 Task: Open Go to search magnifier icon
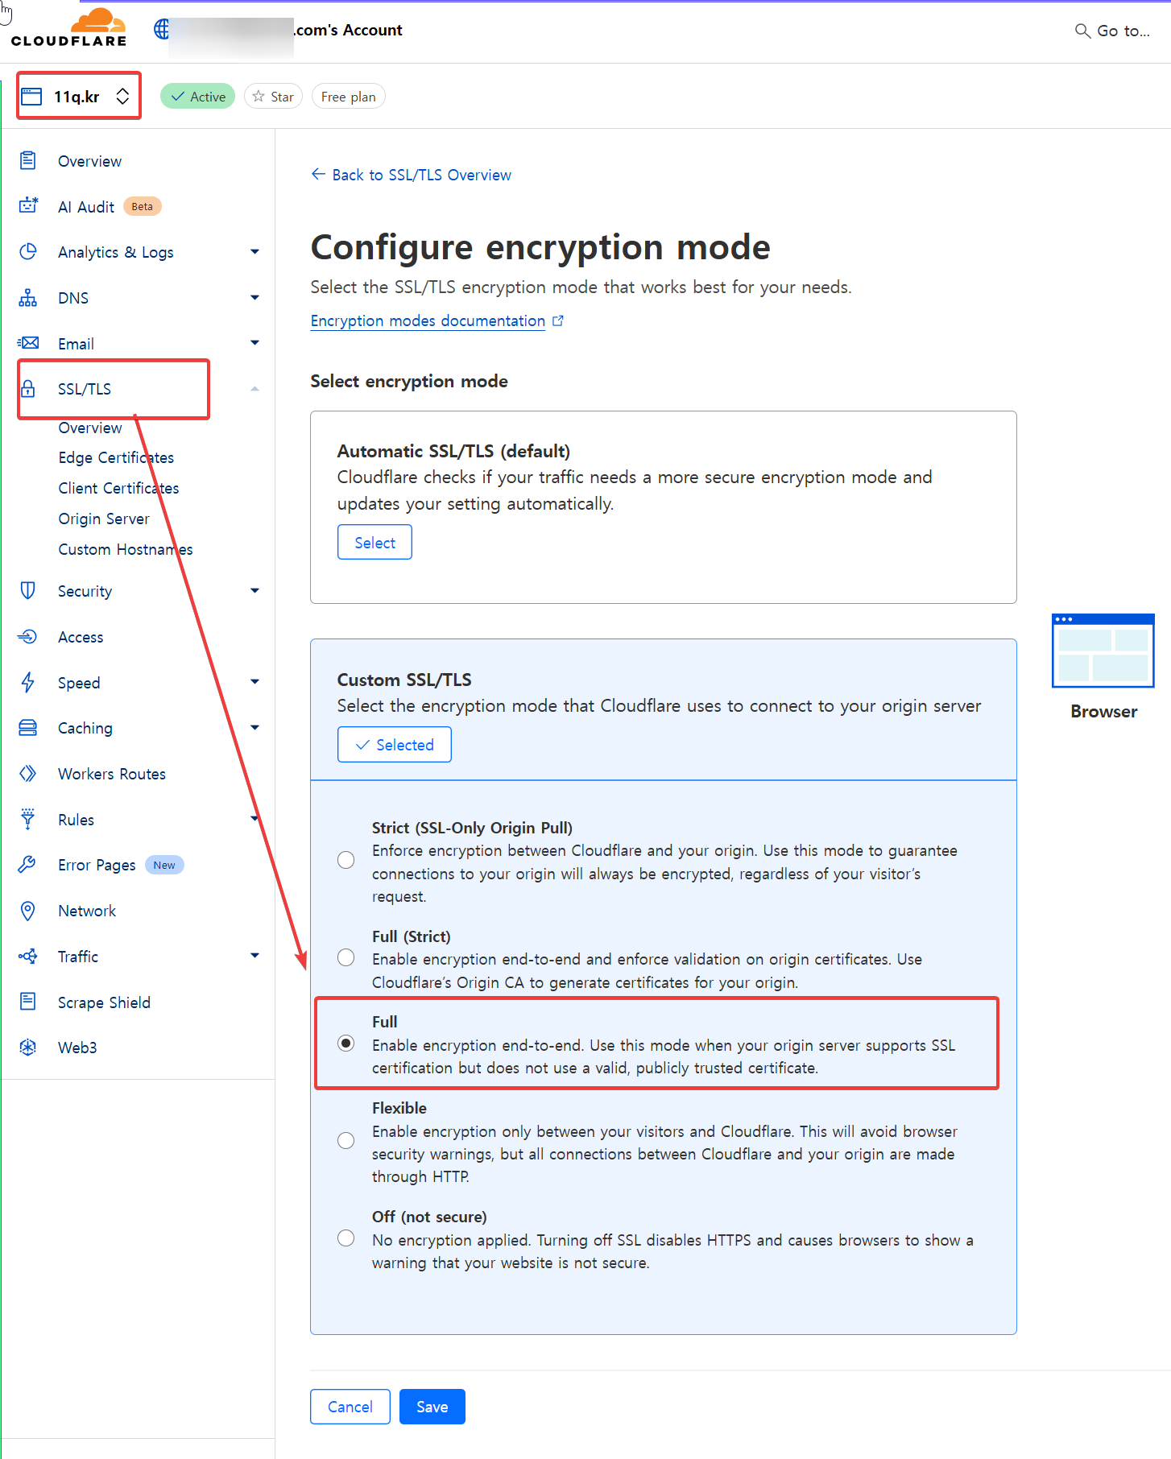click(x=1082, y=31)
